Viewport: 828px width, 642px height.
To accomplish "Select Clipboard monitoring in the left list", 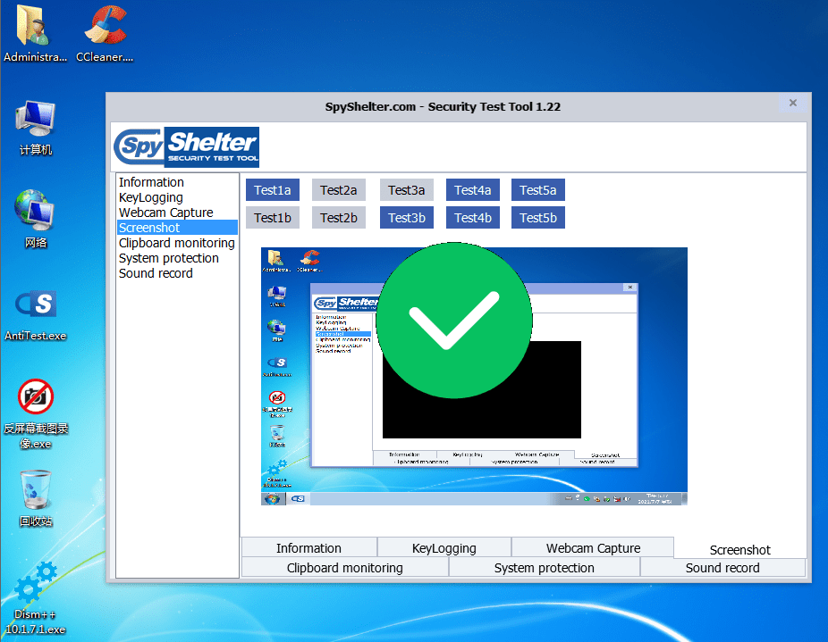I will tap(177, 243).
